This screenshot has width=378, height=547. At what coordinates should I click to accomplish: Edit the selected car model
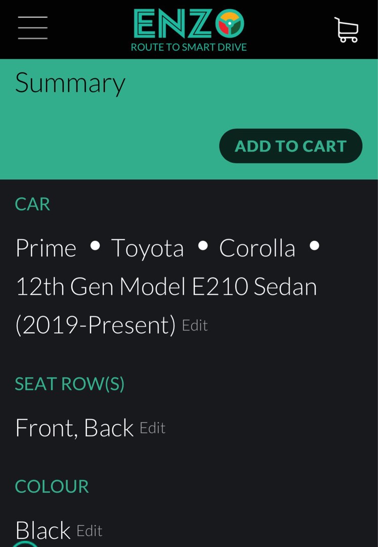click(x=195, y=326)
